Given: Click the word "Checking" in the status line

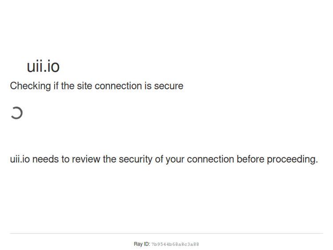Looking at the screenshot, I should coord(30,86).
